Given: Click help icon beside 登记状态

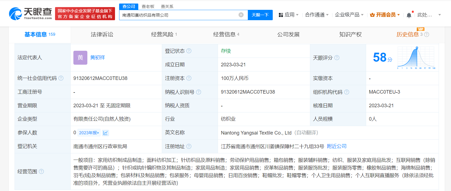Looking at the screenshot, I should 189,51.
